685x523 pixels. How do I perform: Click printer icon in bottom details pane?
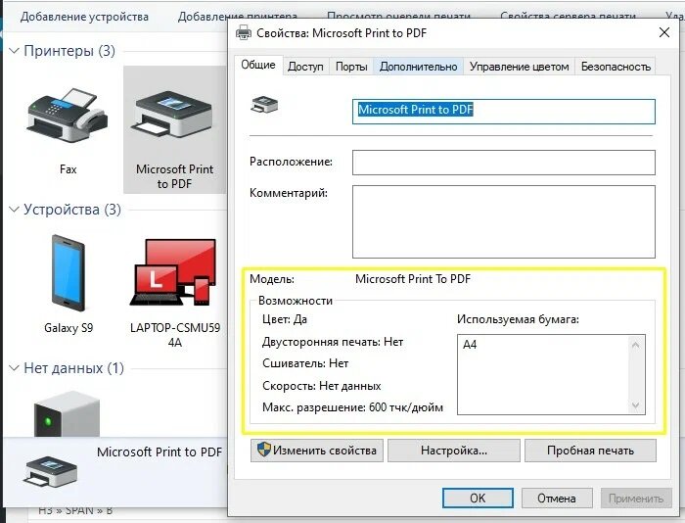[50, 471]
